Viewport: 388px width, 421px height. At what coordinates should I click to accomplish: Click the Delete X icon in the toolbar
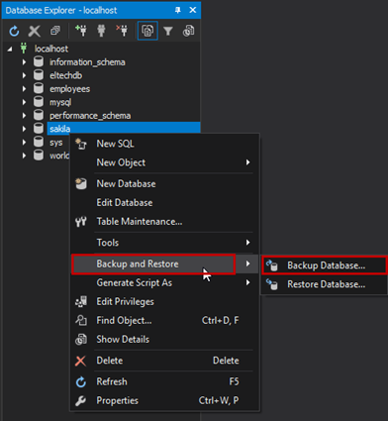pyautogui.click(x=35, y=31)
